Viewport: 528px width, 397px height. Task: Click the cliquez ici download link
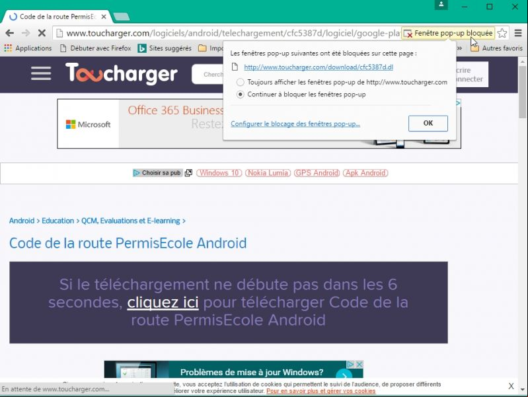point(163,302)
